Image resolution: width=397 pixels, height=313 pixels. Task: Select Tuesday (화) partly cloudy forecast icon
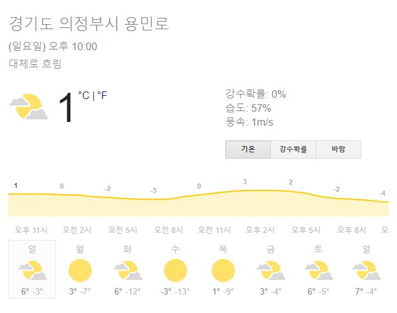click(x=127, y=270)
